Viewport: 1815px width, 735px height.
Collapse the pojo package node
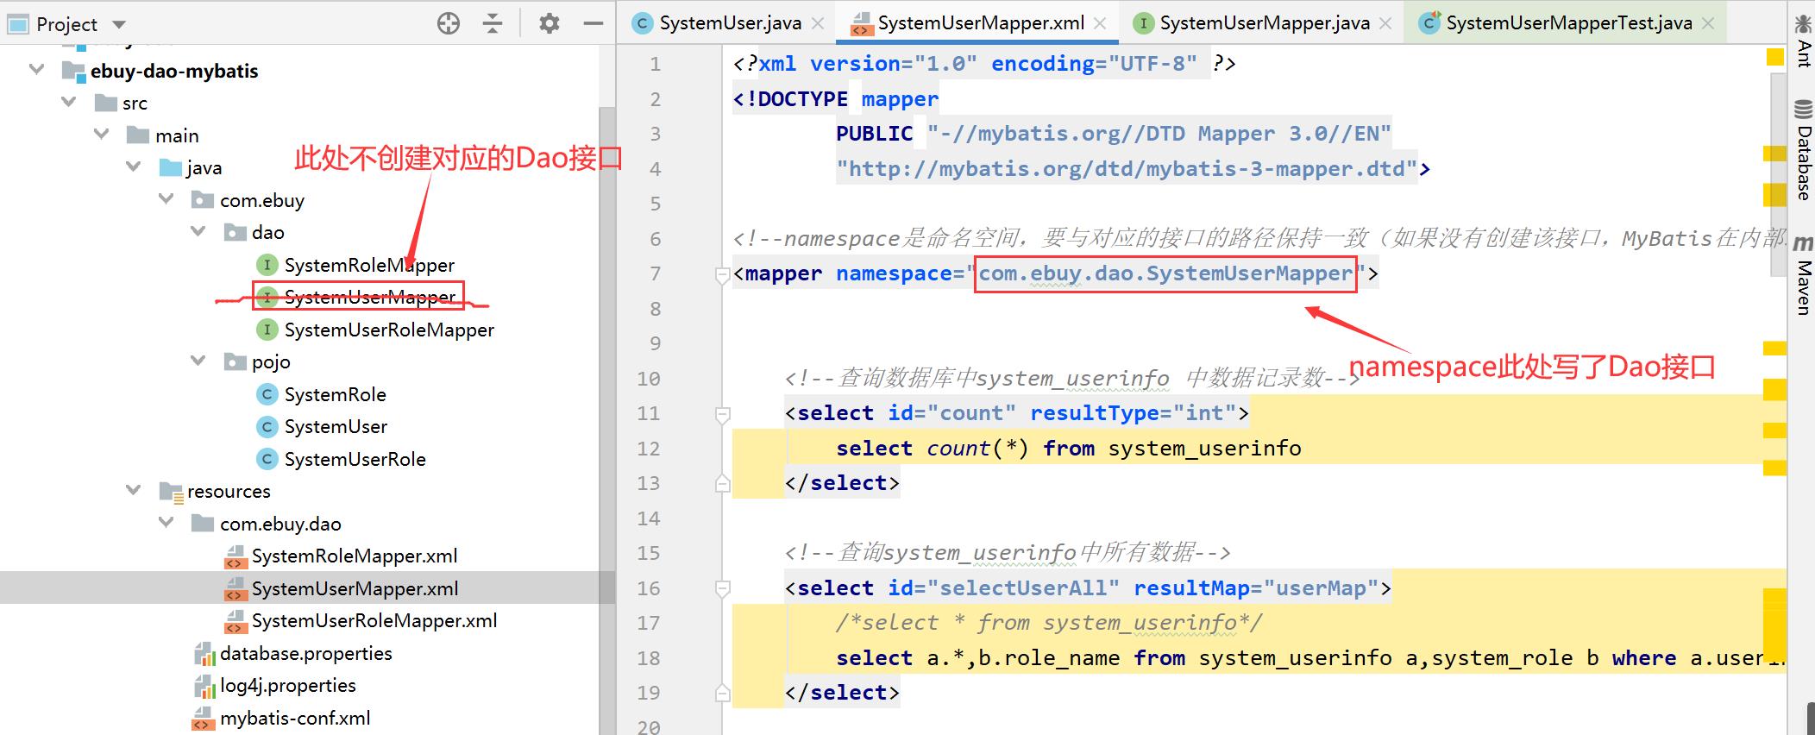198,361
